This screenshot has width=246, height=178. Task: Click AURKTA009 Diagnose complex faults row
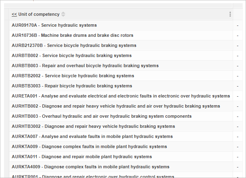[x=89, y=146]
